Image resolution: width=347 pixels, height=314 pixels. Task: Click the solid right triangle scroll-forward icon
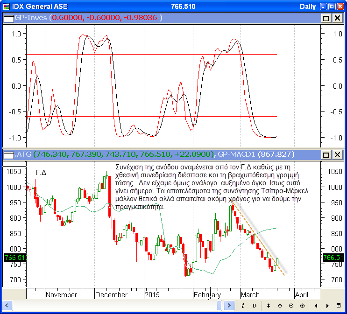[327, 306]
